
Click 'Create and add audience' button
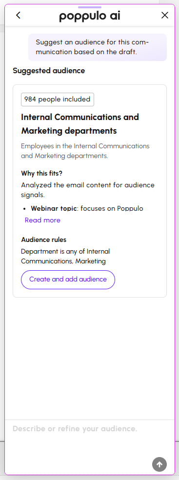pos(68,280)
